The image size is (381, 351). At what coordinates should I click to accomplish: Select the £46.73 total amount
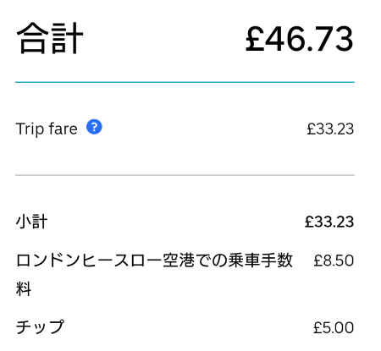pos(300,39)
